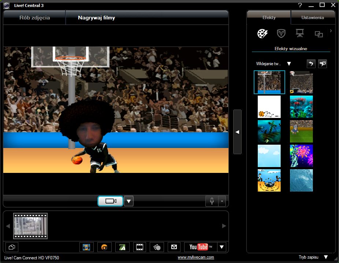Click the Live! Central 3 app logo
Viewport: 339px width, 263px height.
pos(7,5)
